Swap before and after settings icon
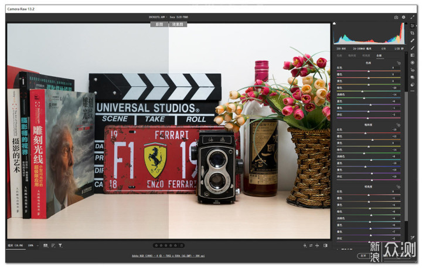The image size is (422, 268). (311, 246)
